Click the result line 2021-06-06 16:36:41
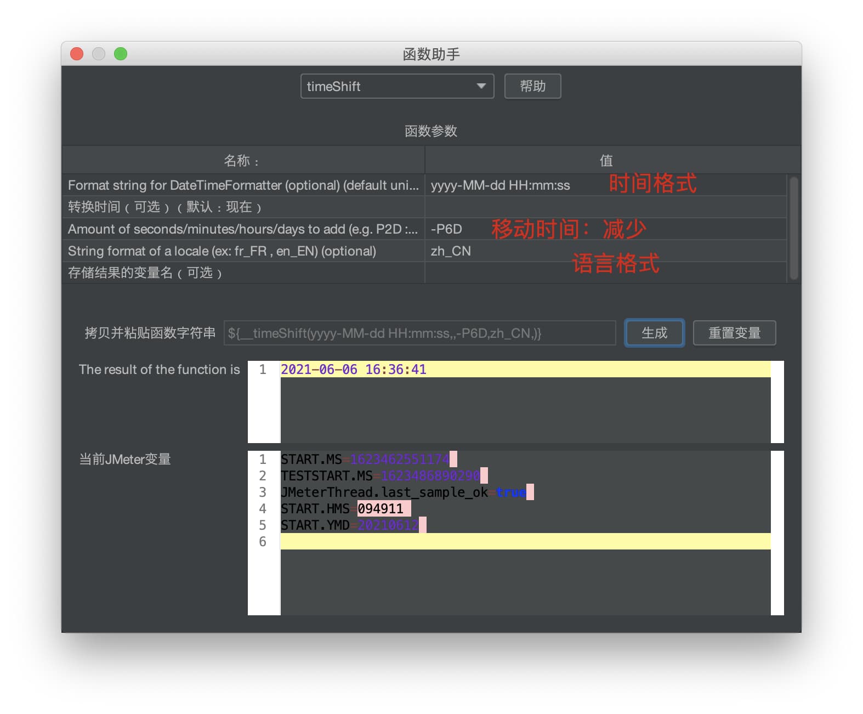Screen dimensions: 863x714 [354, 370]
